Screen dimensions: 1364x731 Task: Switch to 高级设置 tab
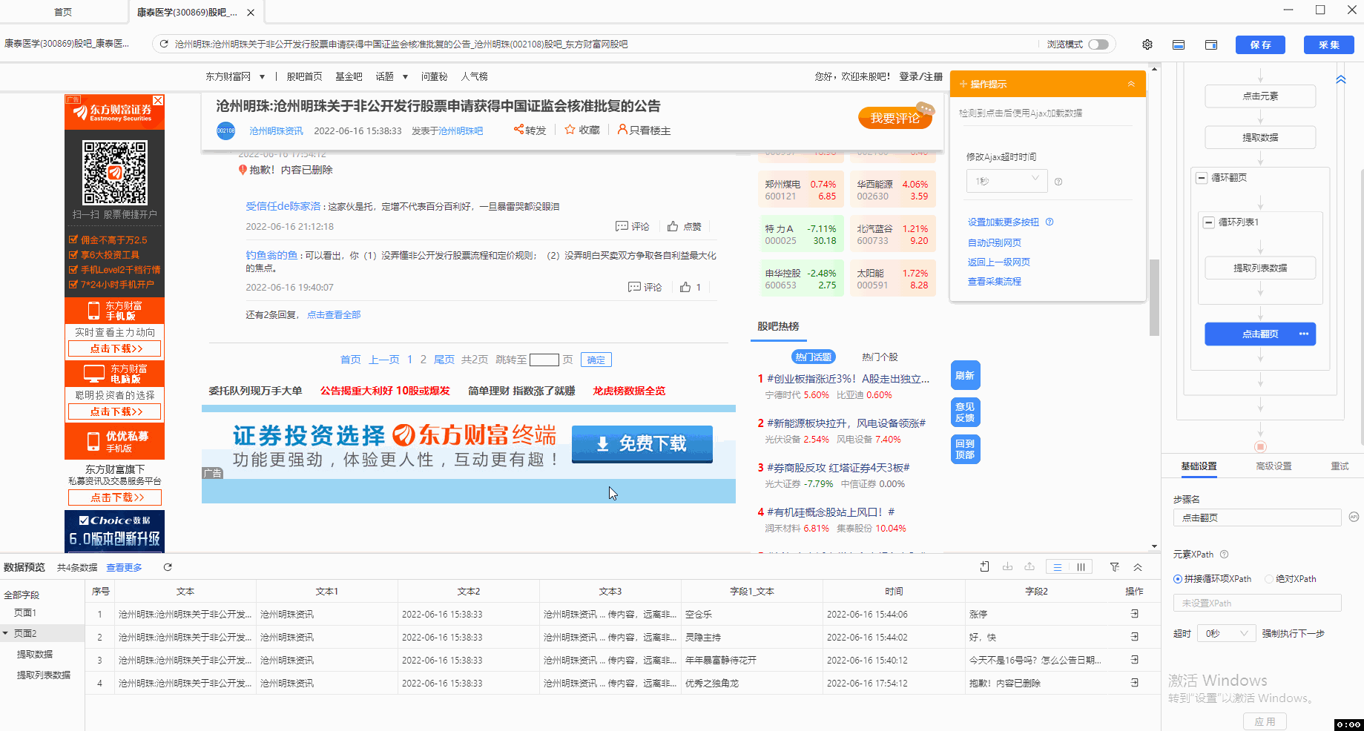(x=1274, y=466)
